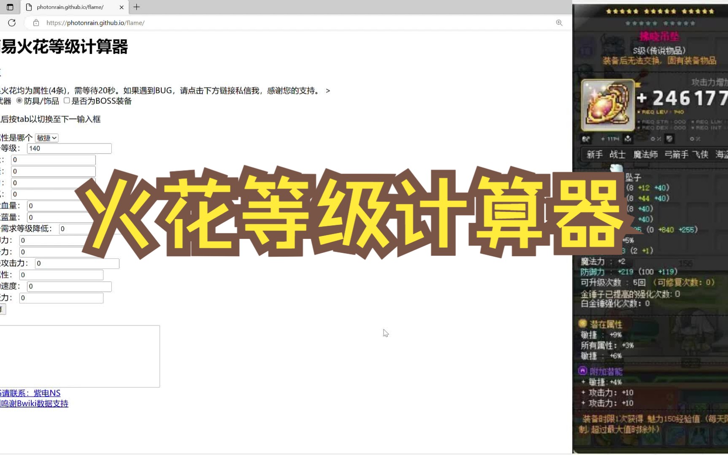Click the 魔法师 class tab
The width and height of the screenshot is (728, 455).
click(x=645, y=154)
